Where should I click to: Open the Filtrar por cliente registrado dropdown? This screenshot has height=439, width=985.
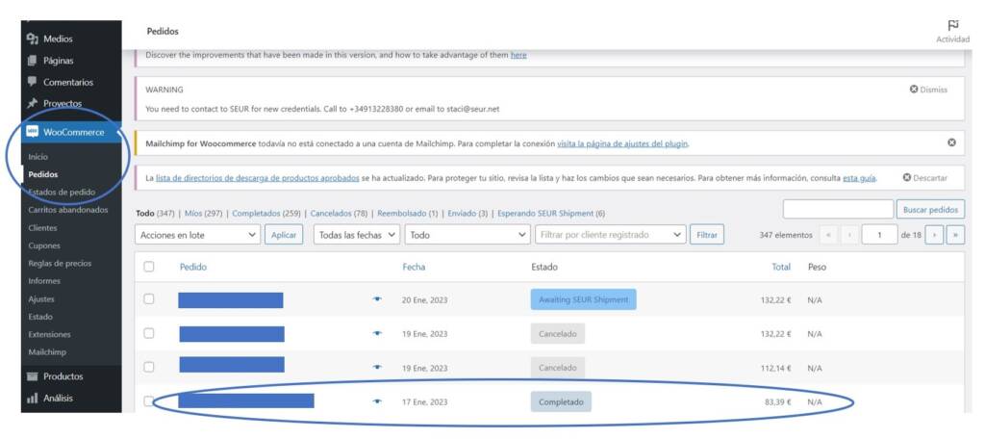[611, 235]
